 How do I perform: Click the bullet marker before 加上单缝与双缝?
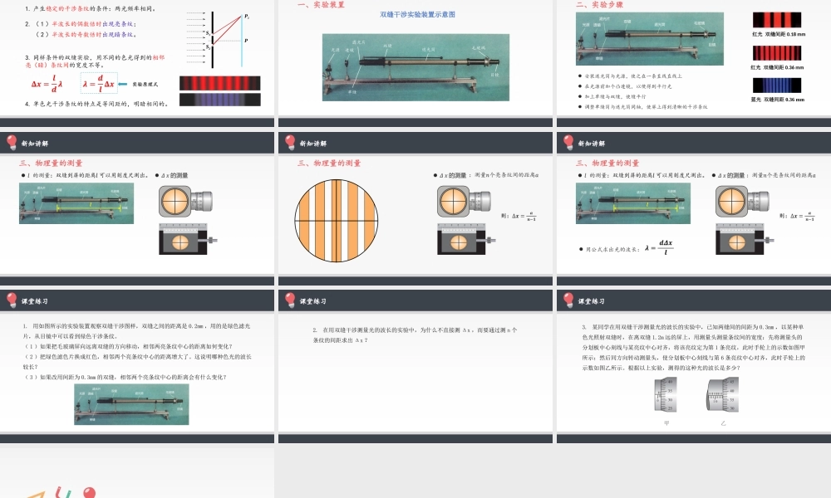coord(579,97)
